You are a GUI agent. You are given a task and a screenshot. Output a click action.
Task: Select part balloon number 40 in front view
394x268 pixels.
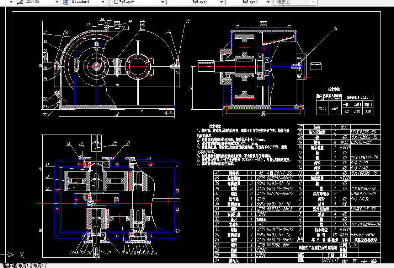pyautogui.click(x=187, y=21)
